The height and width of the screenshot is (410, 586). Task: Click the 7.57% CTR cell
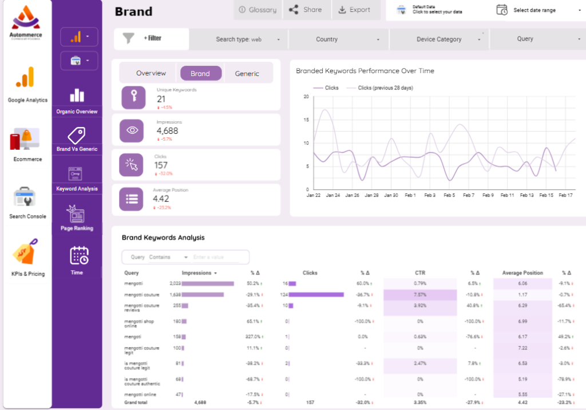coord(420,294)
